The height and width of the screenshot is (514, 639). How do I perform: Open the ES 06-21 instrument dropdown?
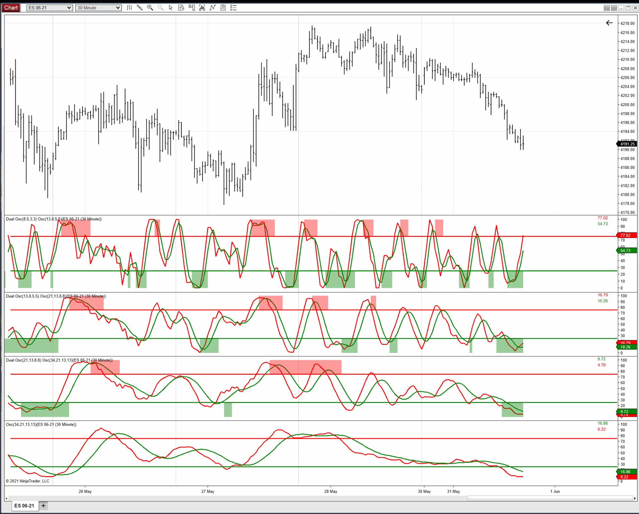(x=49, y=7)
